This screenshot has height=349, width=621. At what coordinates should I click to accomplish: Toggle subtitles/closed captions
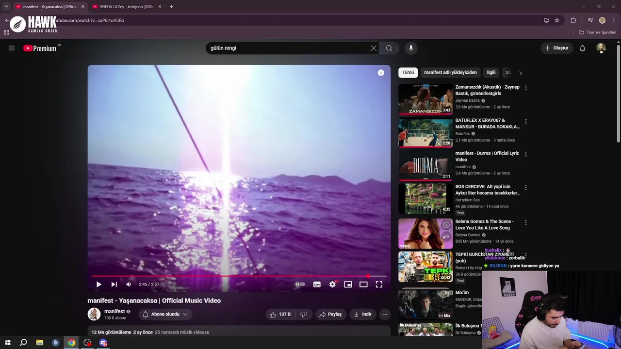coord(317,285)
